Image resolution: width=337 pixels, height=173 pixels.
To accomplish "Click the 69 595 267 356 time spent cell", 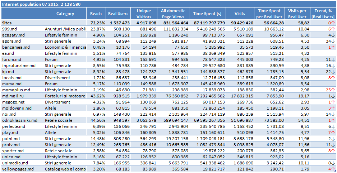I will pyautogui.click(x=208, y=120).
